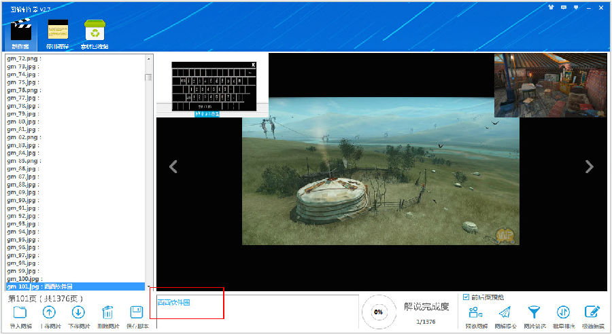The width and height of the screenshot is (612, 334).
Task: Move image down with the down-arrow icon
Action: tap(78, 312)
